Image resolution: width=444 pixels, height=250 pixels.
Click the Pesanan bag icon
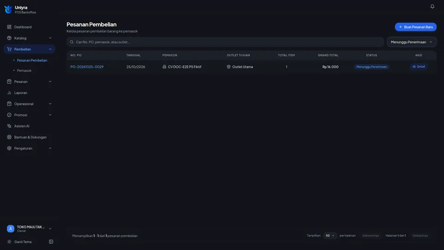pyautogui.click(x=9, y=81)
